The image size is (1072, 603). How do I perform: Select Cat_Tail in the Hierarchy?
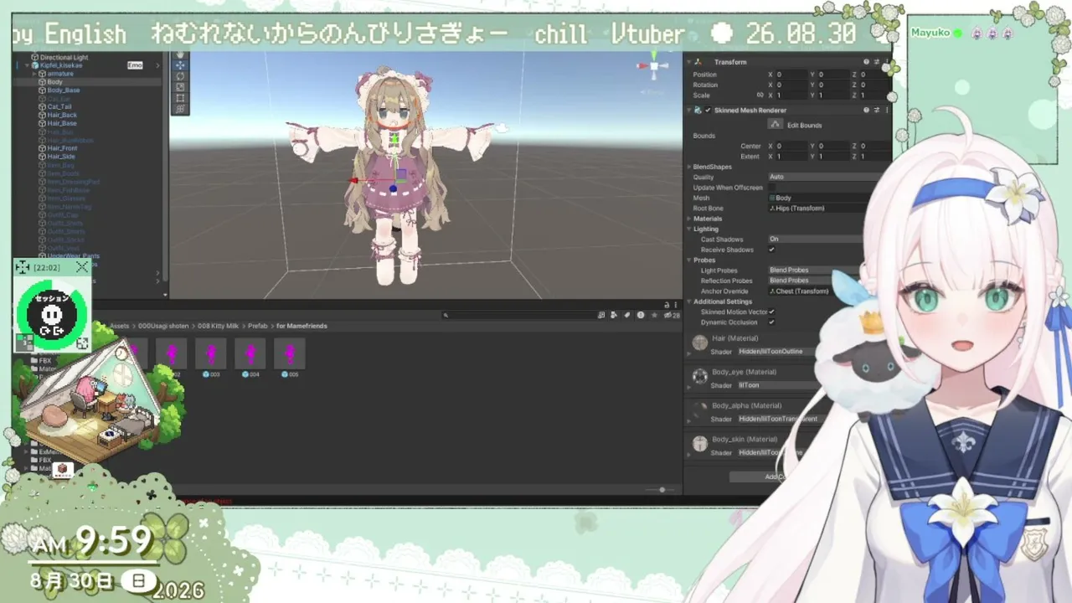coord(59,107)
